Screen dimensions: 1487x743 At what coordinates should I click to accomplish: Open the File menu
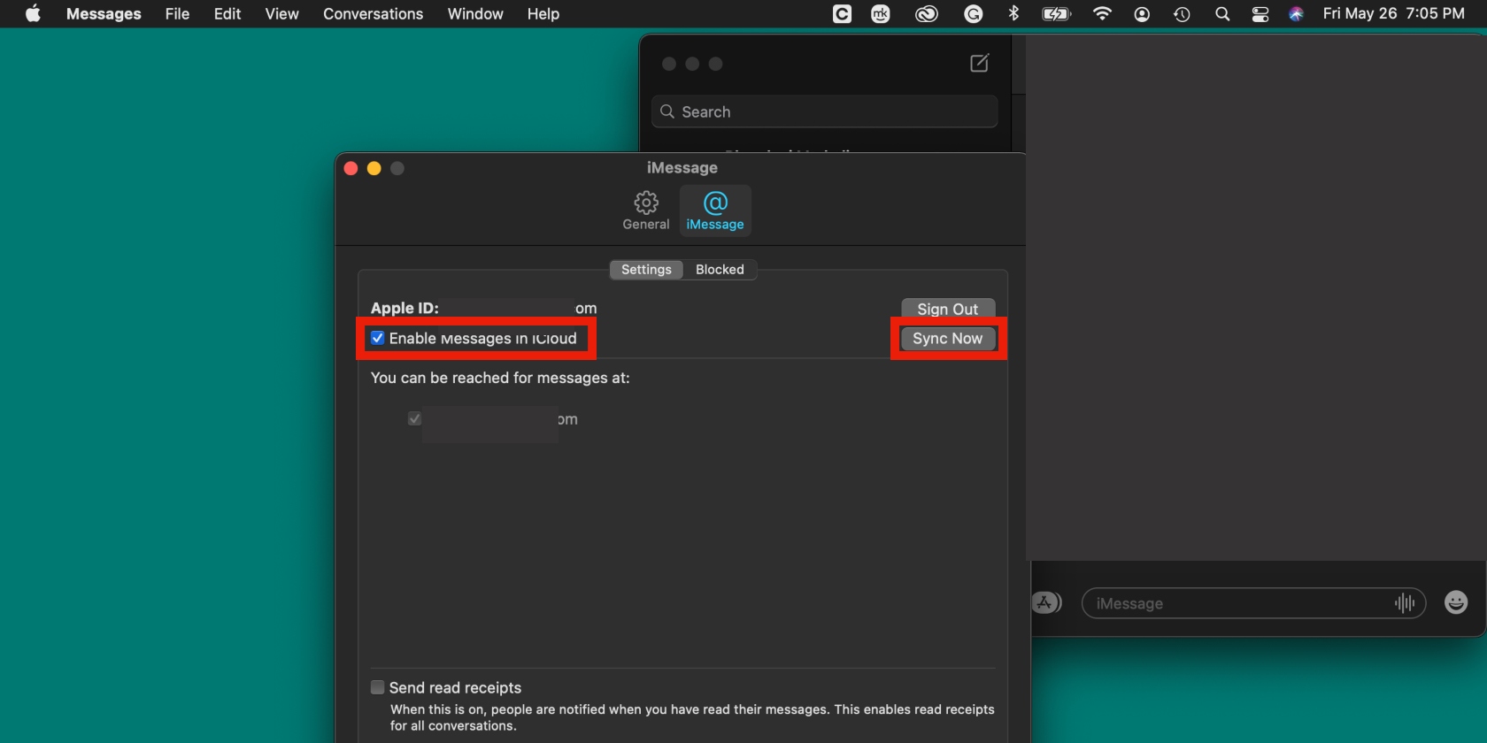177,13
